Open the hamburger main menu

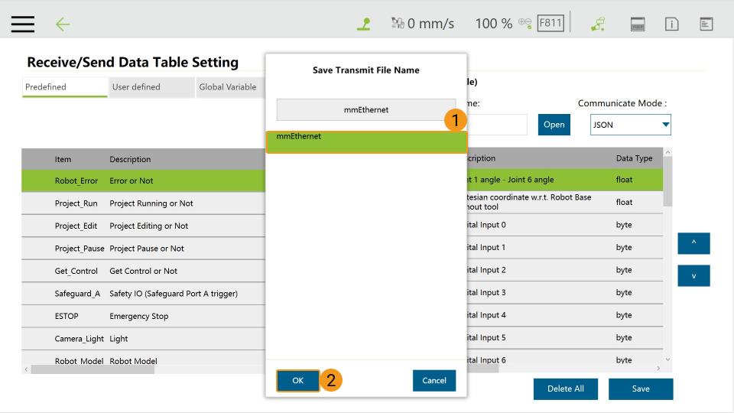point(23,24)
